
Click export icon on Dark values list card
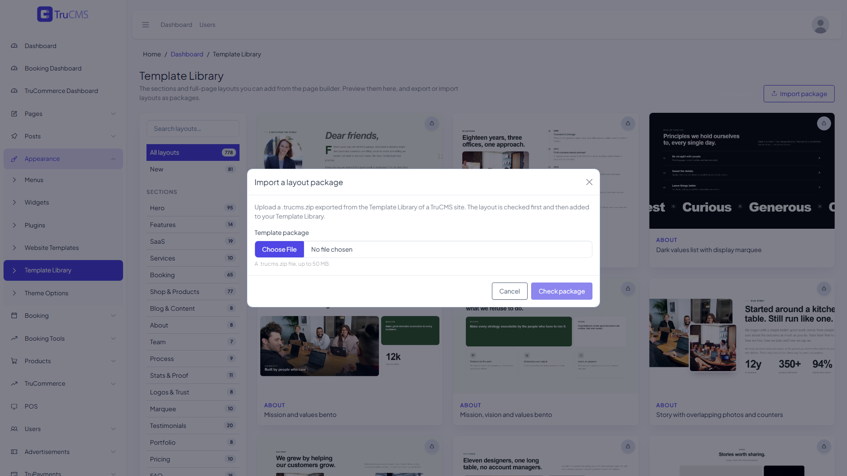pyautogui.click(x=824, y=123)
